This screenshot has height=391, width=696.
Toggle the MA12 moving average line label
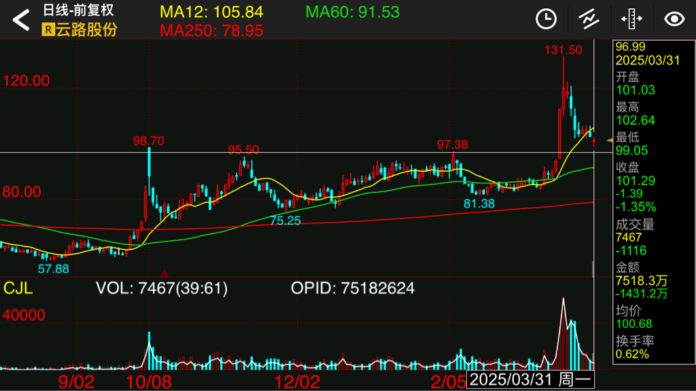pyautogui.click(x=211, y=12)
